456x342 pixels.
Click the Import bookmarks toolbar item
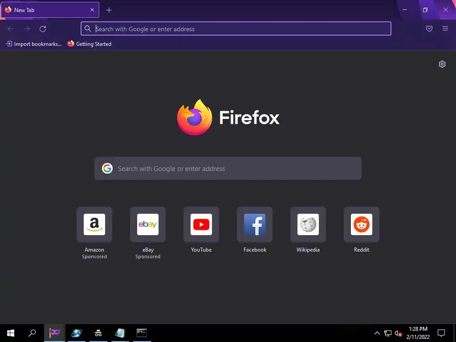click(34, 44)
